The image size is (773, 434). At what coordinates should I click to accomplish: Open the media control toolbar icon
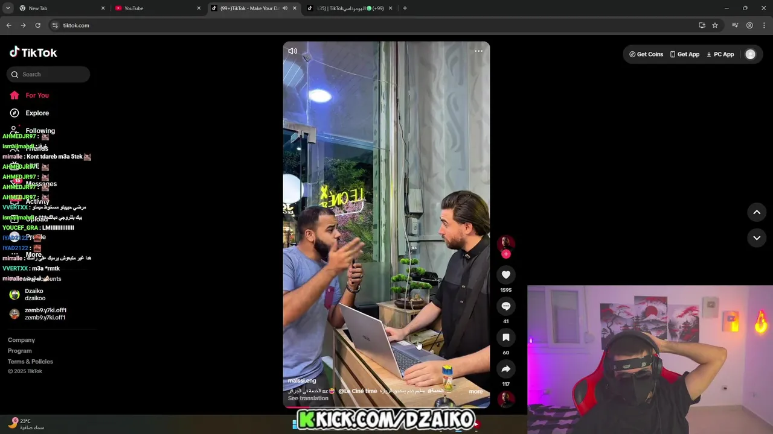(735, 25)
